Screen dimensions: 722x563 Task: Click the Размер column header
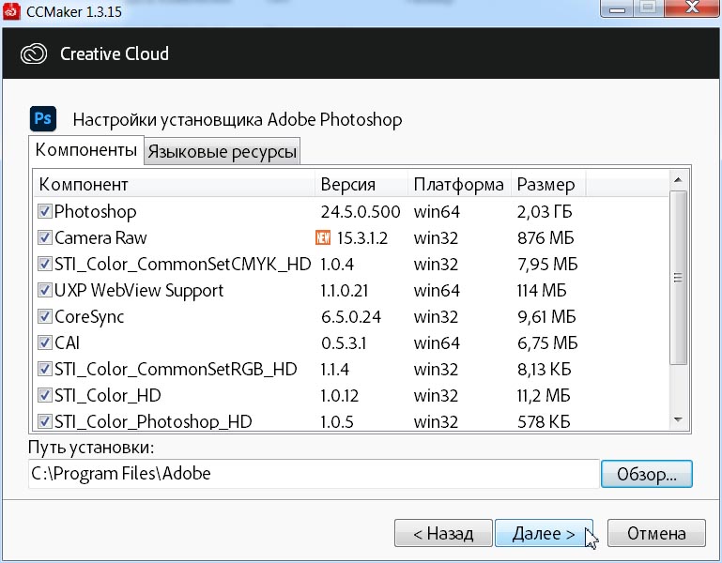(x=548, y=184)
